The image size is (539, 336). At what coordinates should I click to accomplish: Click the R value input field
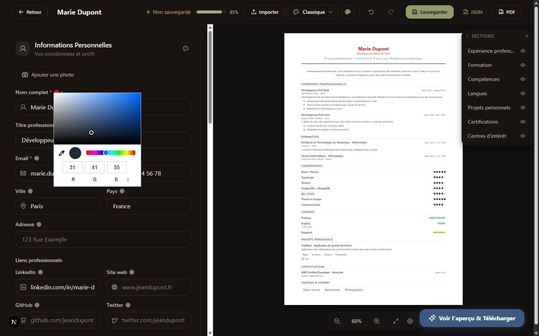coord(72,167)
